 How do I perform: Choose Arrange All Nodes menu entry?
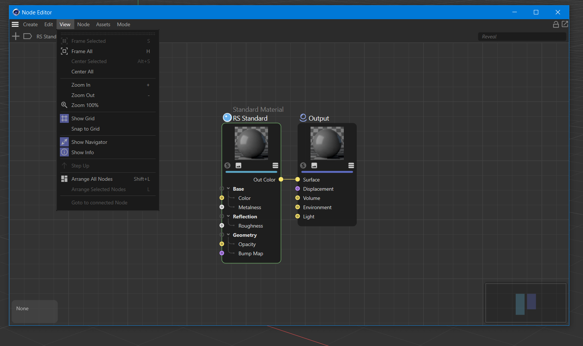pyautogui.click(x=108, y=179)
